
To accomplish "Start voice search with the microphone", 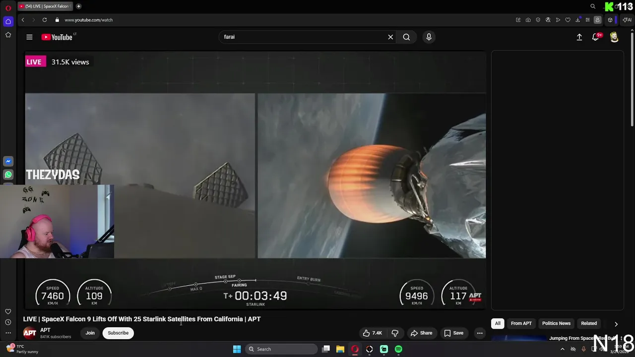I will [429, 37].
